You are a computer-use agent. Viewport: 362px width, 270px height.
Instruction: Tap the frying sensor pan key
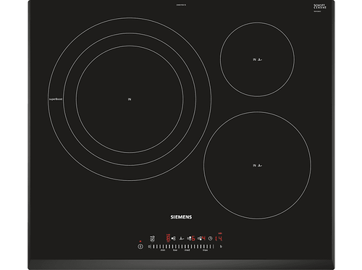pos(182,238)
